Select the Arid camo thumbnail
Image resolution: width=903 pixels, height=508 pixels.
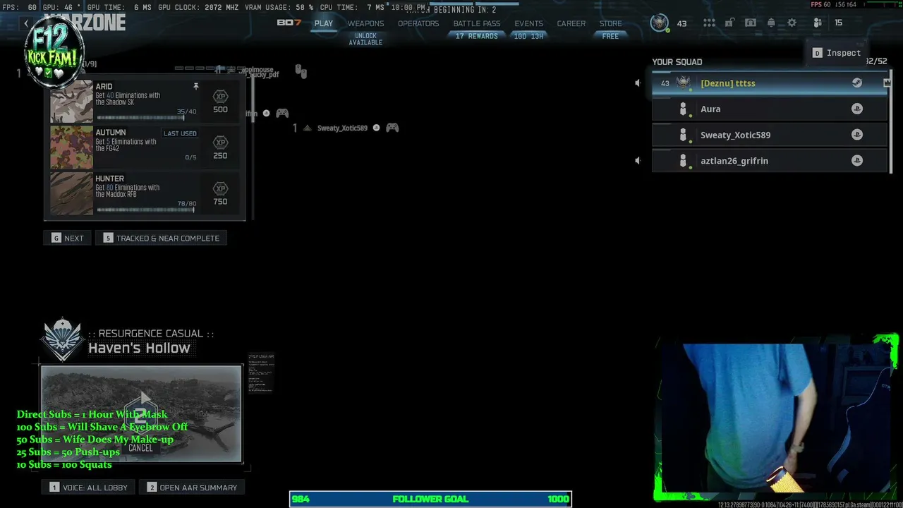click(72, 102)
